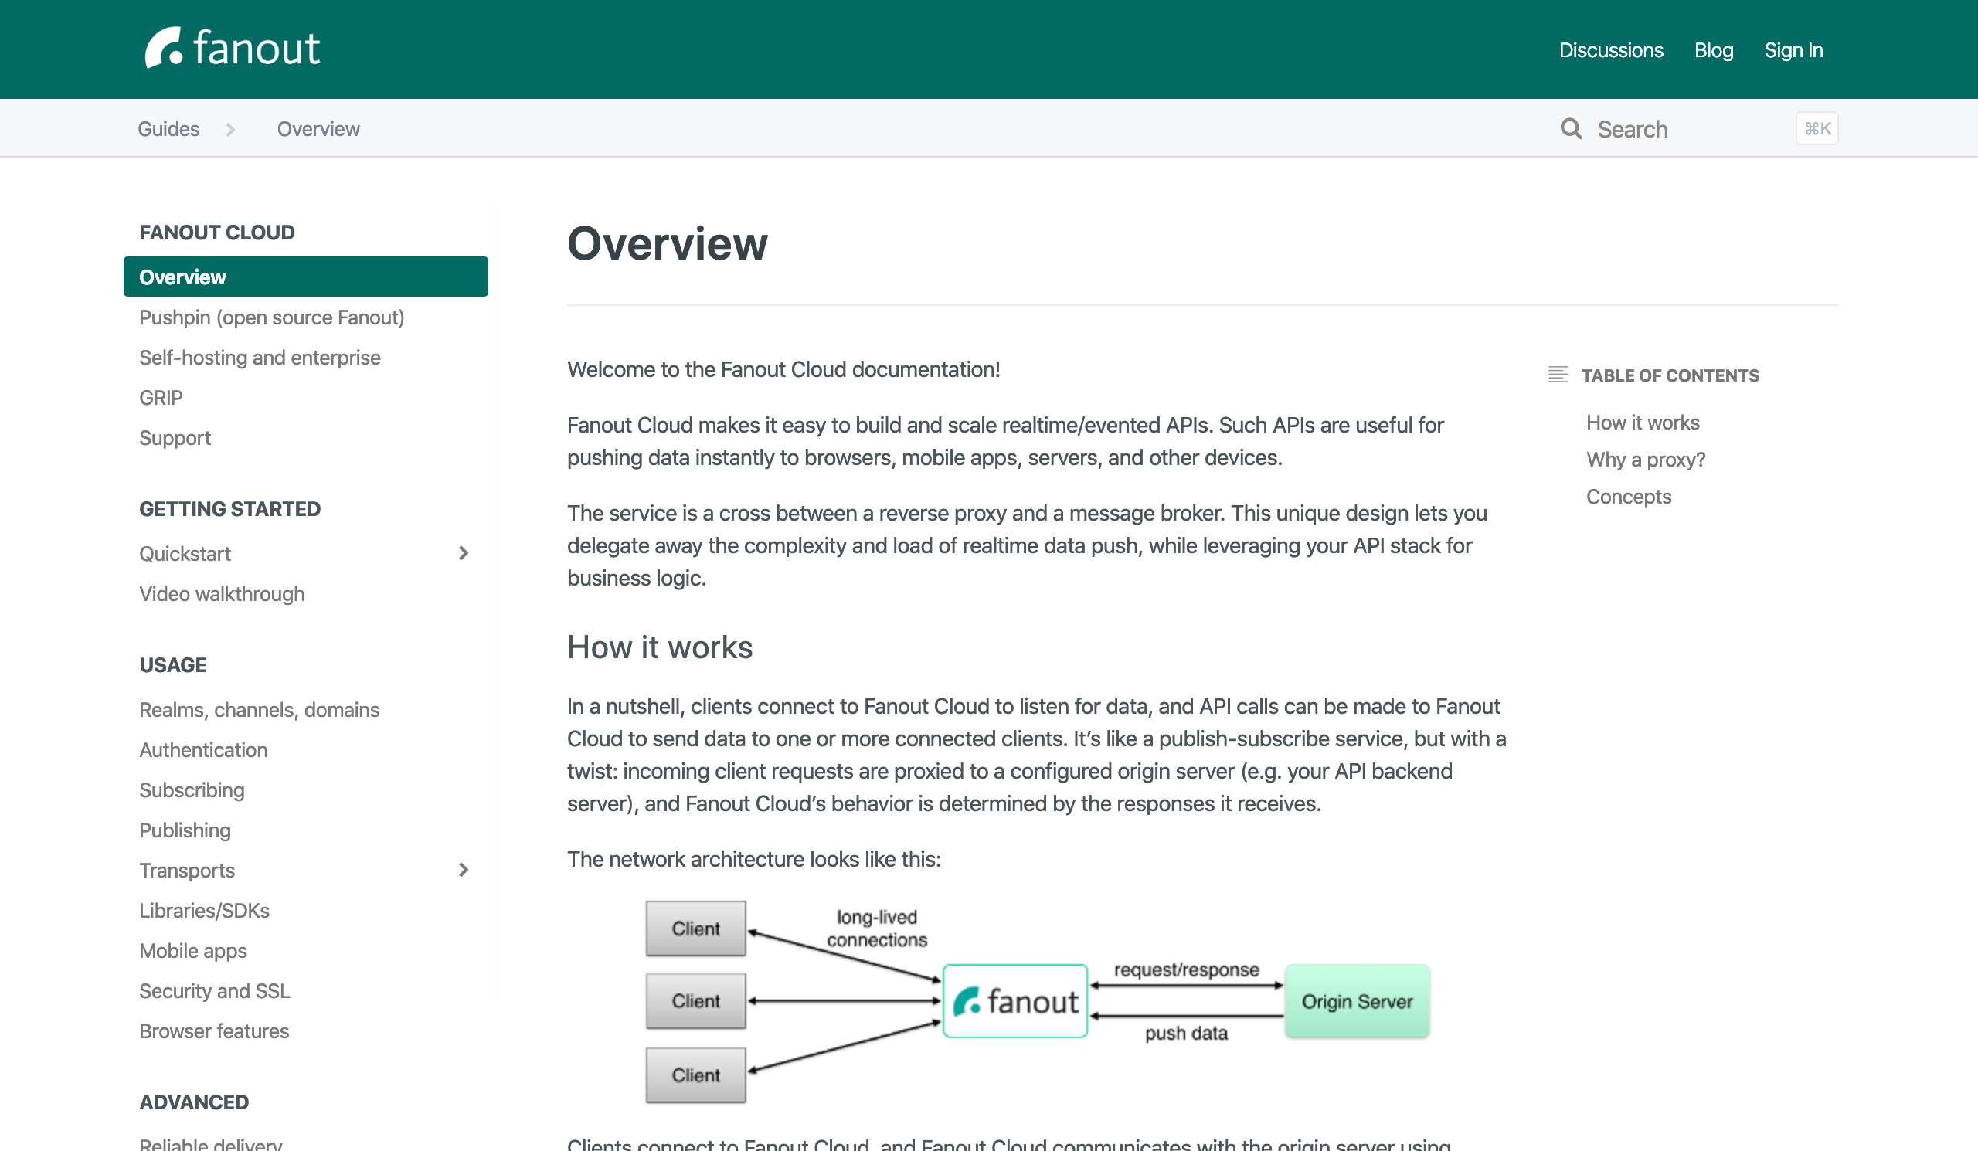Click the FANOUT CLOUD section heading
1978x1151 pixels.
(x=217, y=233)
